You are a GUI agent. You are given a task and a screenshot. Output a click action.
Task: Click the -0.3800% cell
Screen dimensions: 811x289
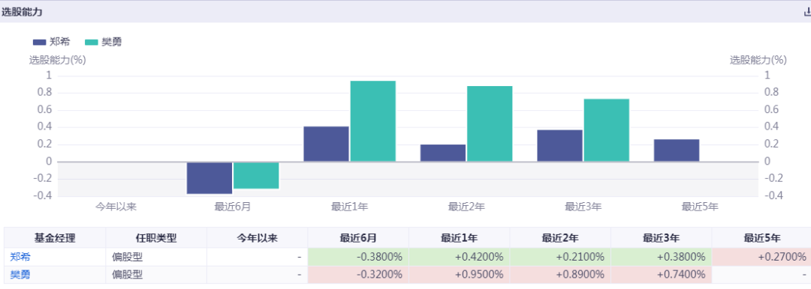point(358,257)
